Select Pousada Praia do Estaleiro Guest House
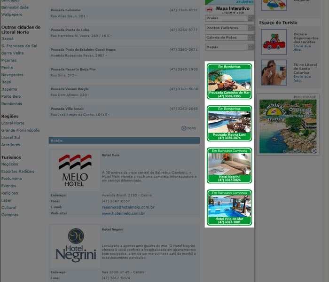Screen dimensions: 329x282 pos(124,53)
